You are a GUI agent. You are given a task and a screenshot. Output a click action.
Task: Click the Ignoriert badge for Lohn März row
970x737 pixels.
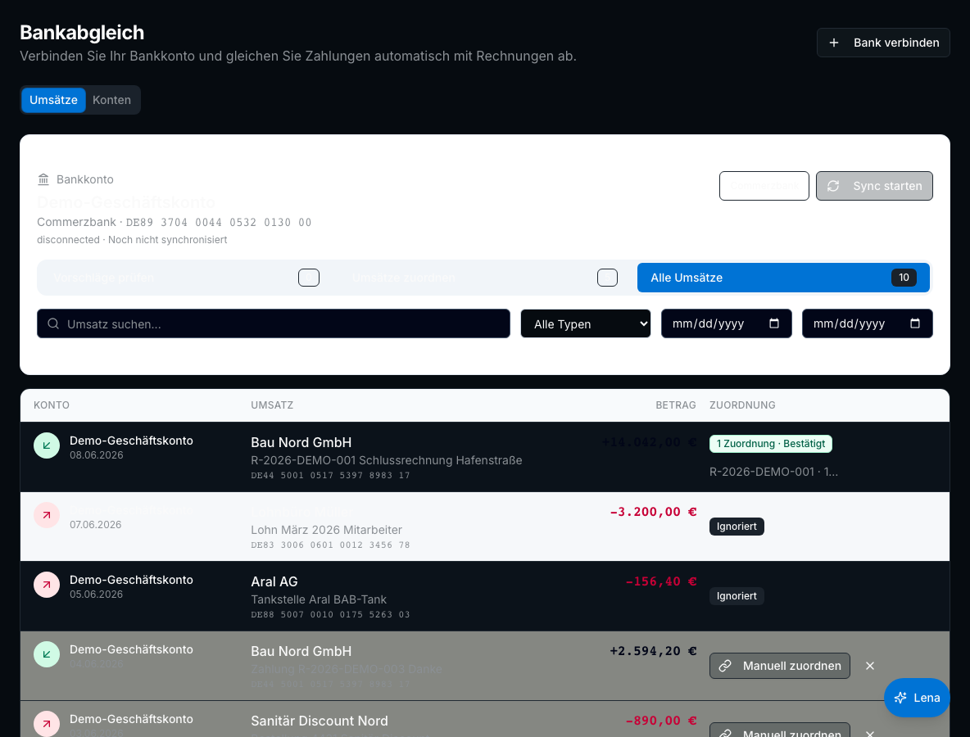737,527
